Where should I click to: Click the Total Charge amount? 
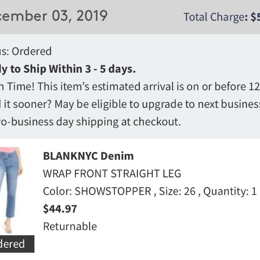point(255,17)
